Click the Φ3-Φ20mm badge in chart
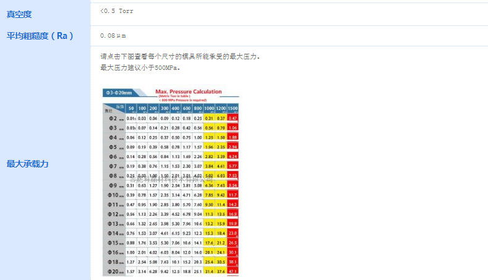Screen dimensions: 488x280 (x=119, y=93)
